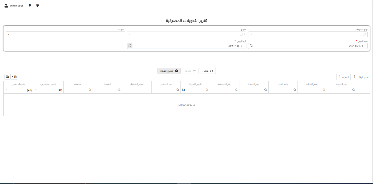The width and height of the screenshot is (373, 184).
Task: Click search icon in 'القيمة' filter
Action: click(x=119, y=90)
